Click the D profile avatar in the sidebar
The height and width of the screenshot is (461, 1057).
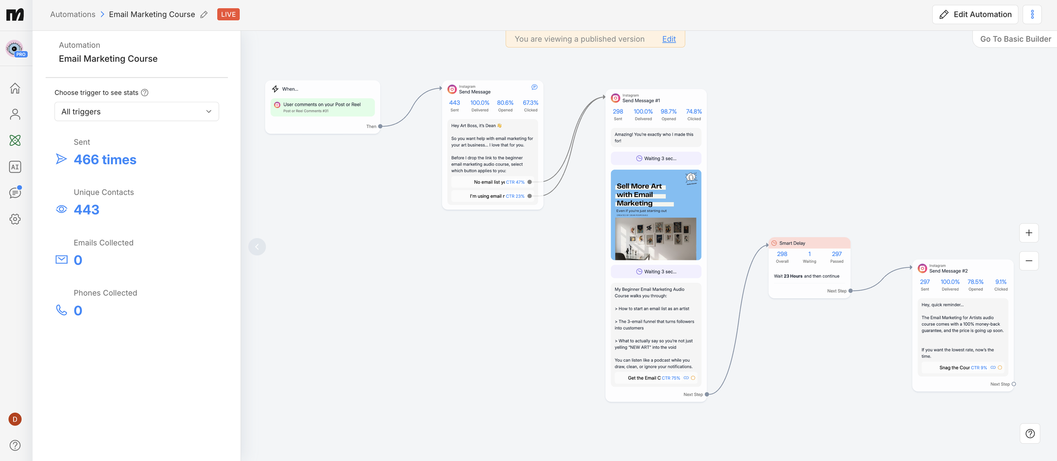pos(15,419)
